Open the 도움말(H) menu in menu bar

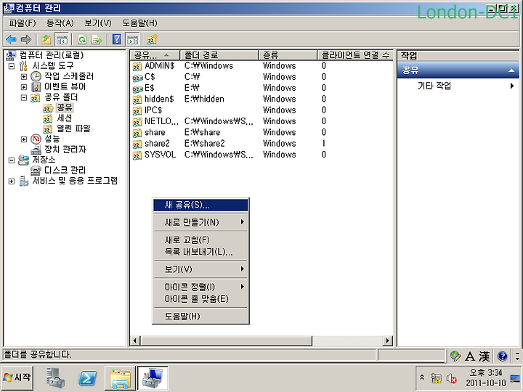[139, 23]
